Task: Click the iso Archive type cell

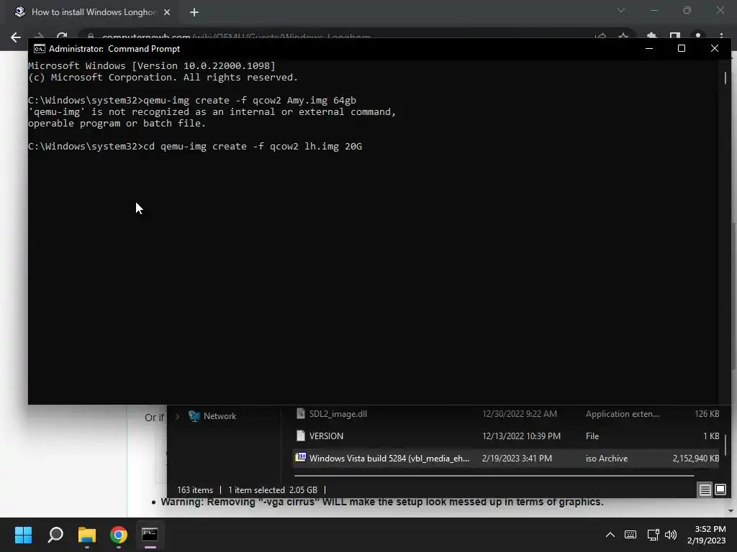Action: tap(606, 459)
